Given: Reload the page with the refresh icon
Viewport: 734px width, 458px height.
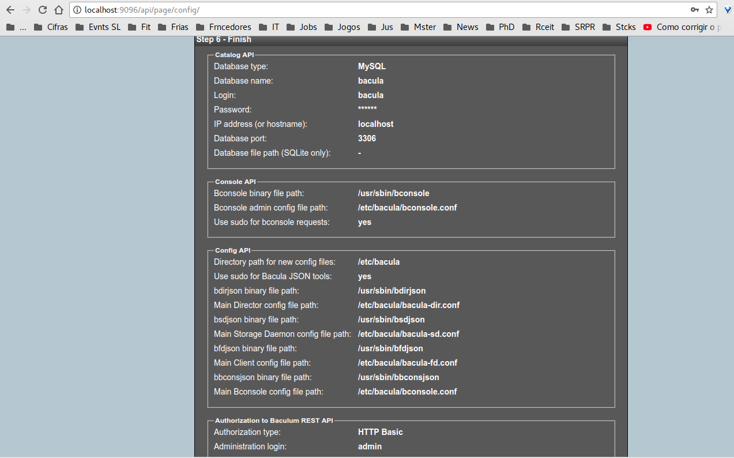Looking at the screenshot, I should [x=43, y=10].
